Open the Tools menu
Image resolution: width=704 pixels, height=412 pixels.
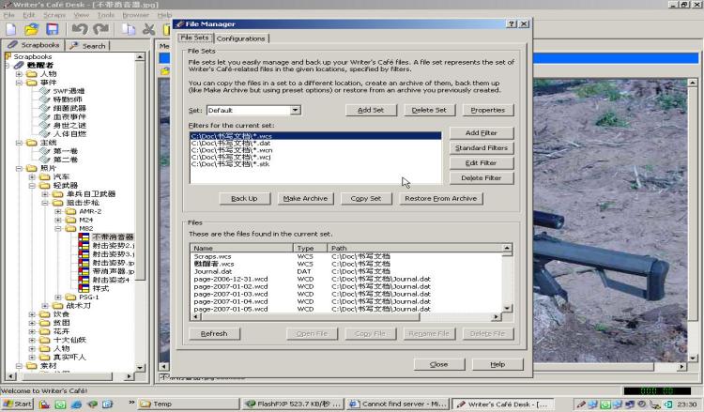coord(105,15)
